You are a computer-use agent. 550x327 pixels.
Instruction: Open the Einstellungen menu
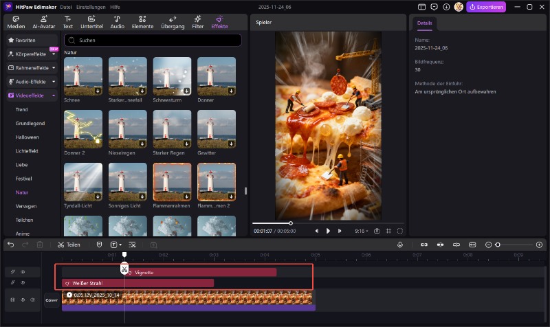tap(91, 7)
